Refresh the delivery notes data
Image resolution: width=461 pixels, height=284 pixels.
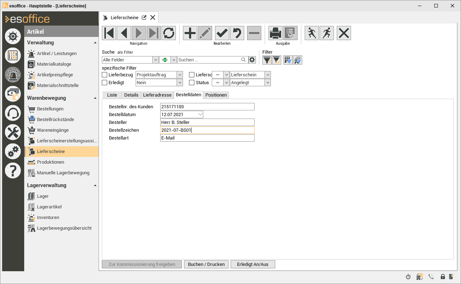coord(169,33)
